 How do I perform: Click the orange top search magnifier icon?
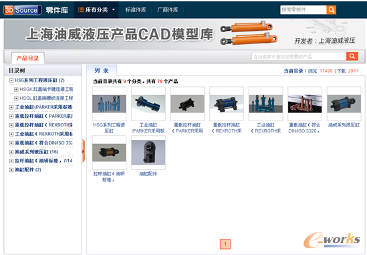[331, 10]
